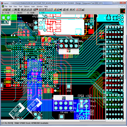
Task: Run Design Rule Check checkmark icon
Action: [80, 10]
